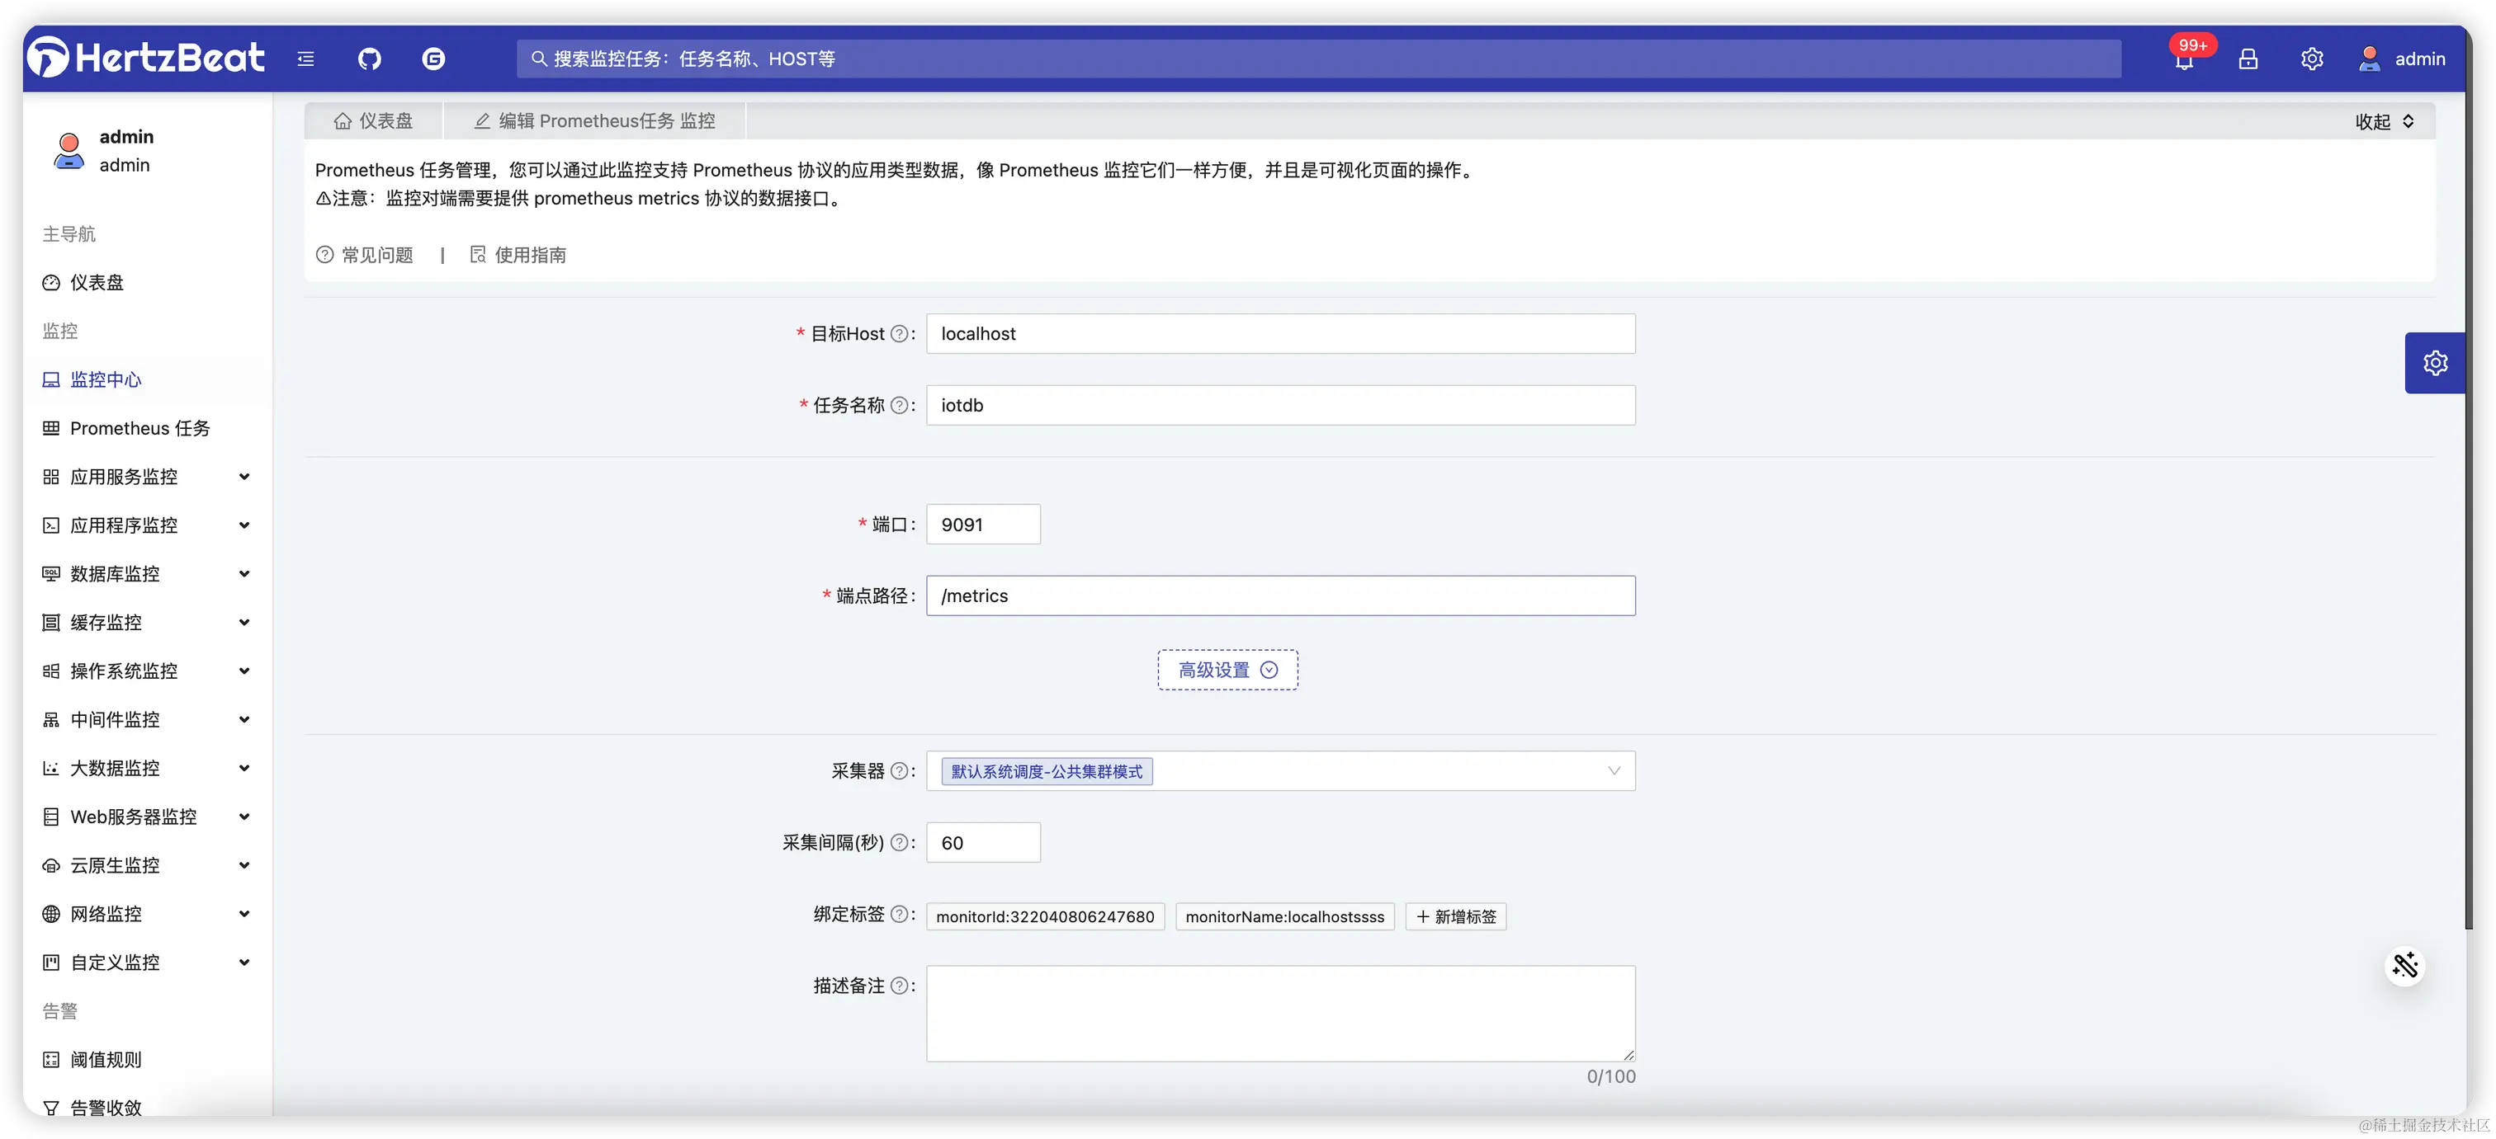Open 仪表盘 in the sidebar
The height and width of the screenshot is (1139, 2496).
coord(145,282)
